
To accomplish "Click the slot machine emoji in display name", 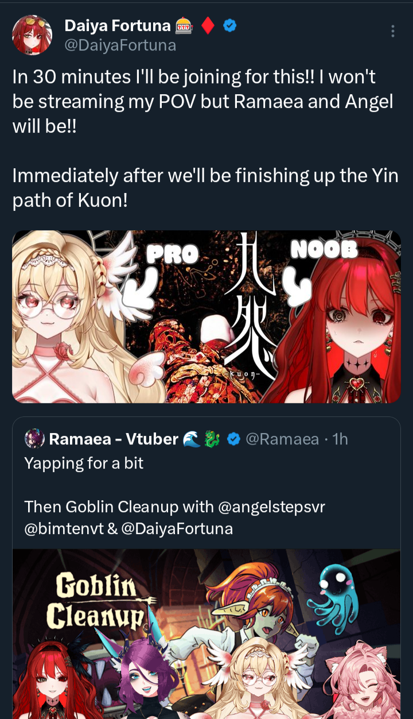I will 184,26.
